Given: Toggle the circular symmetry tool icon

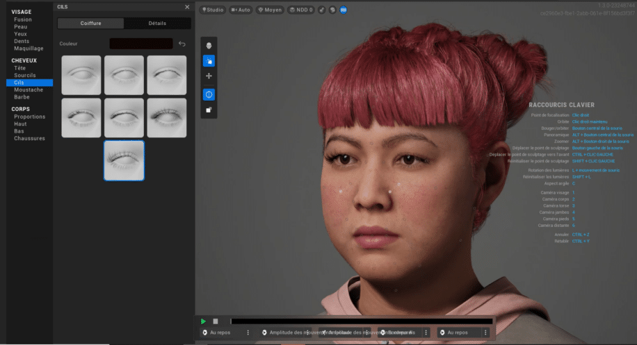Looking at the screenshot, I should (209, 94).
